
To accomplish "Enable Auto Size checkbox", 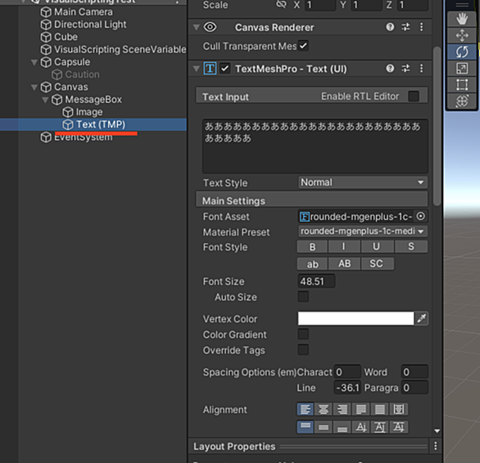I will [303, 296].
